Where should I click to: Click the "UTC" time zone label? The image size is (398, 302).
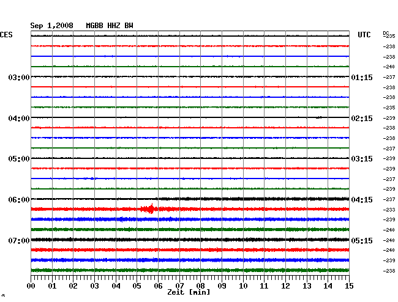click(x=364, y=35)
